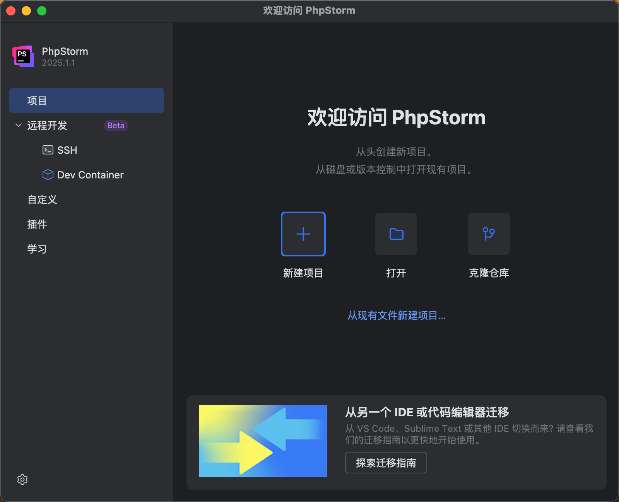Click the 新建项目 text label

303,273
